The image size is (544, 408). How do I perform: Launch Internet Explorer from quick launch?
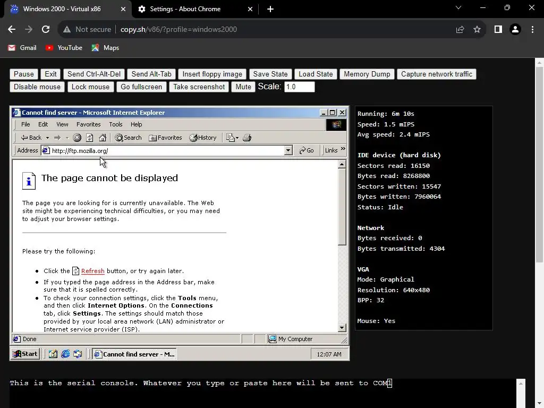[x=65, y=354]
